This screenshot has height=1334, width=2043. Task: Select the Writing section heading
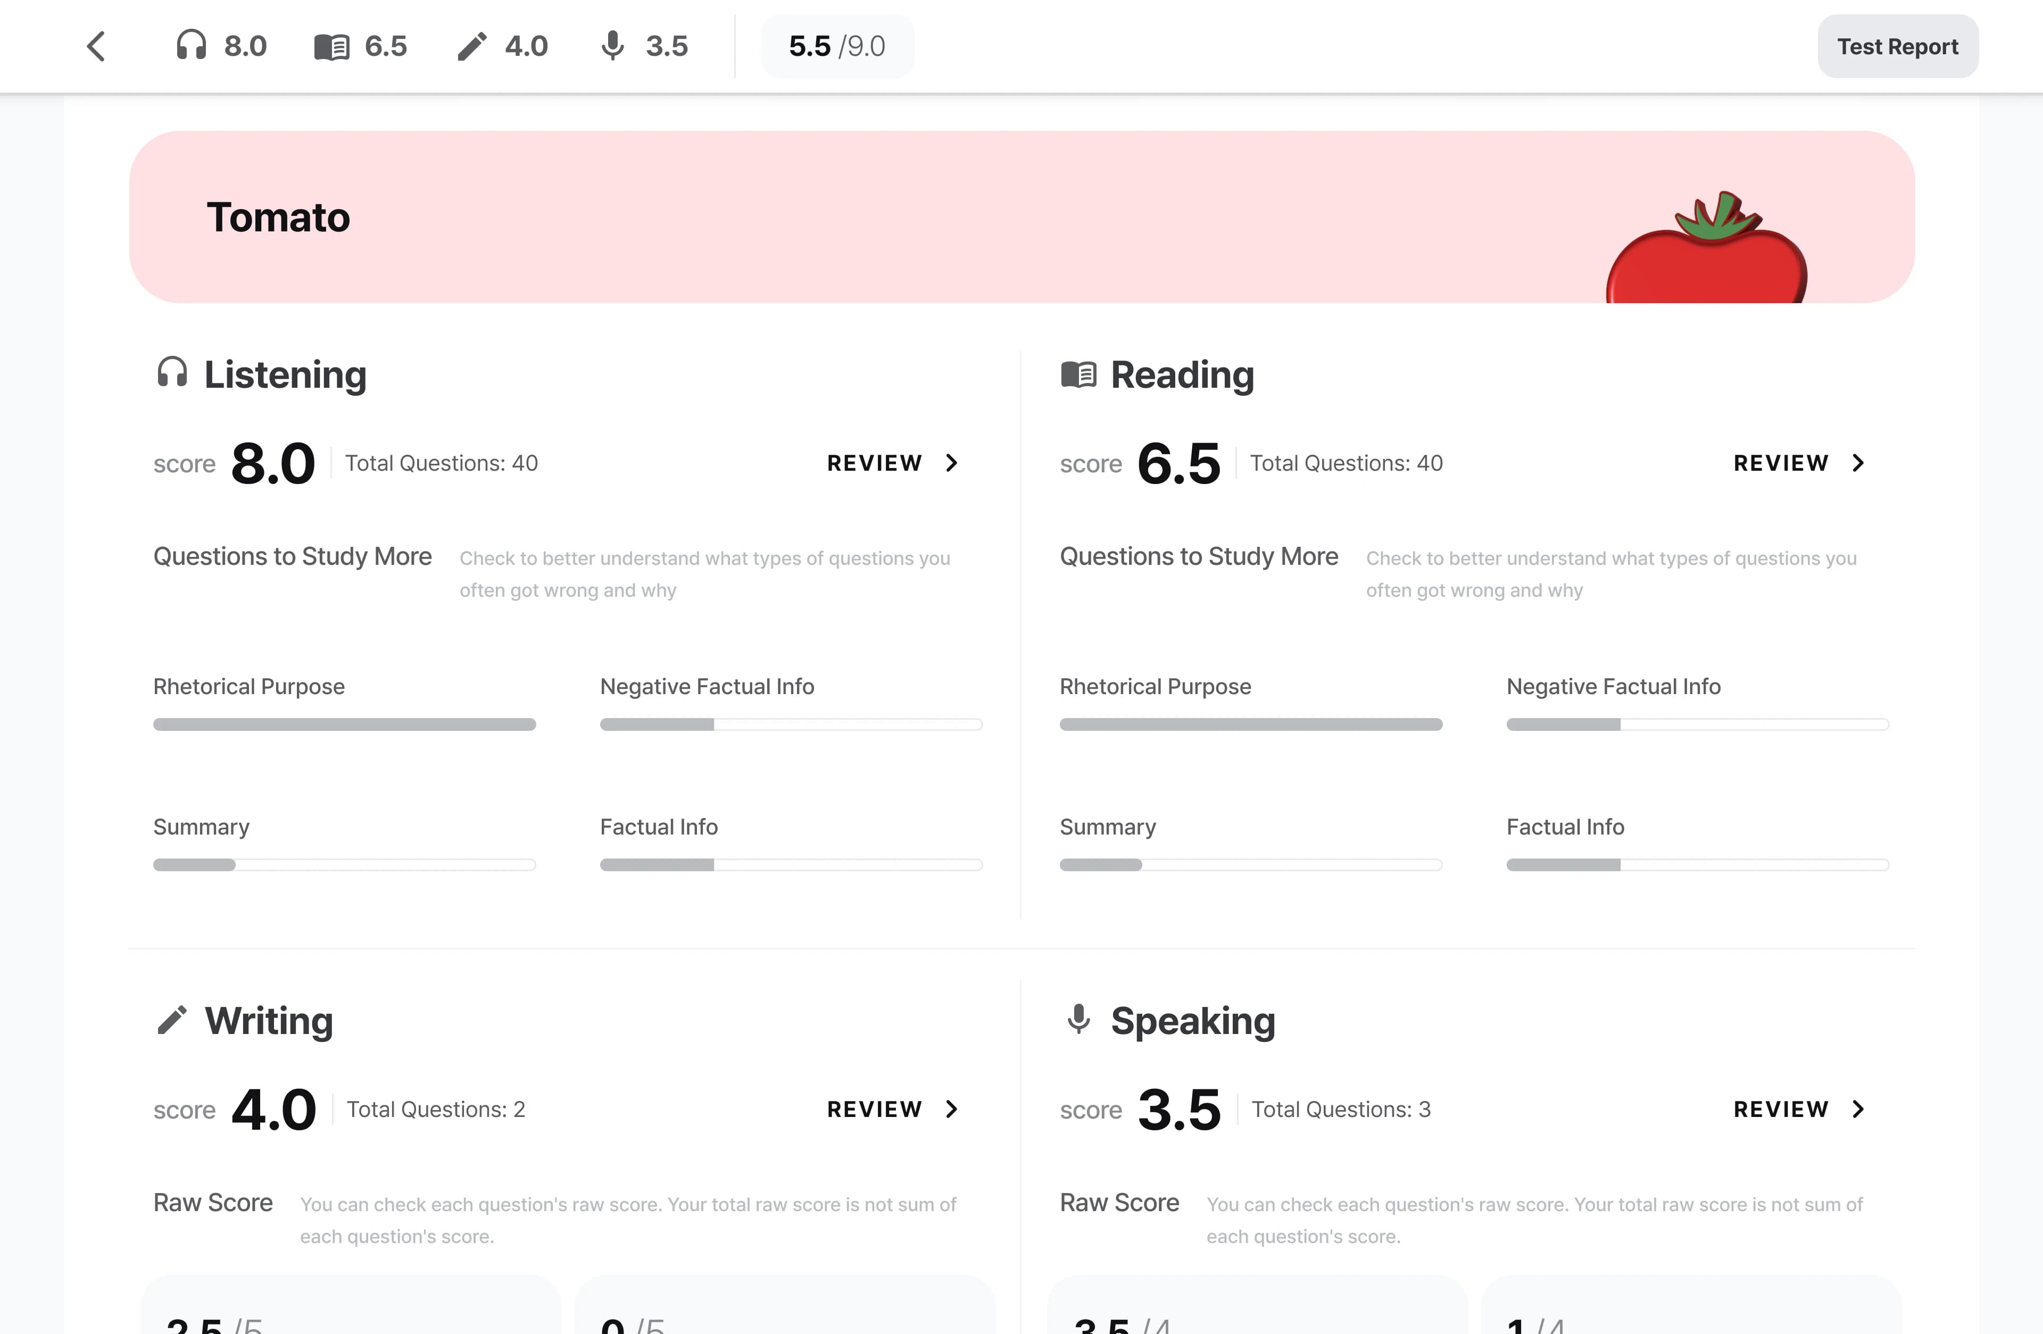coord(269,1021)
